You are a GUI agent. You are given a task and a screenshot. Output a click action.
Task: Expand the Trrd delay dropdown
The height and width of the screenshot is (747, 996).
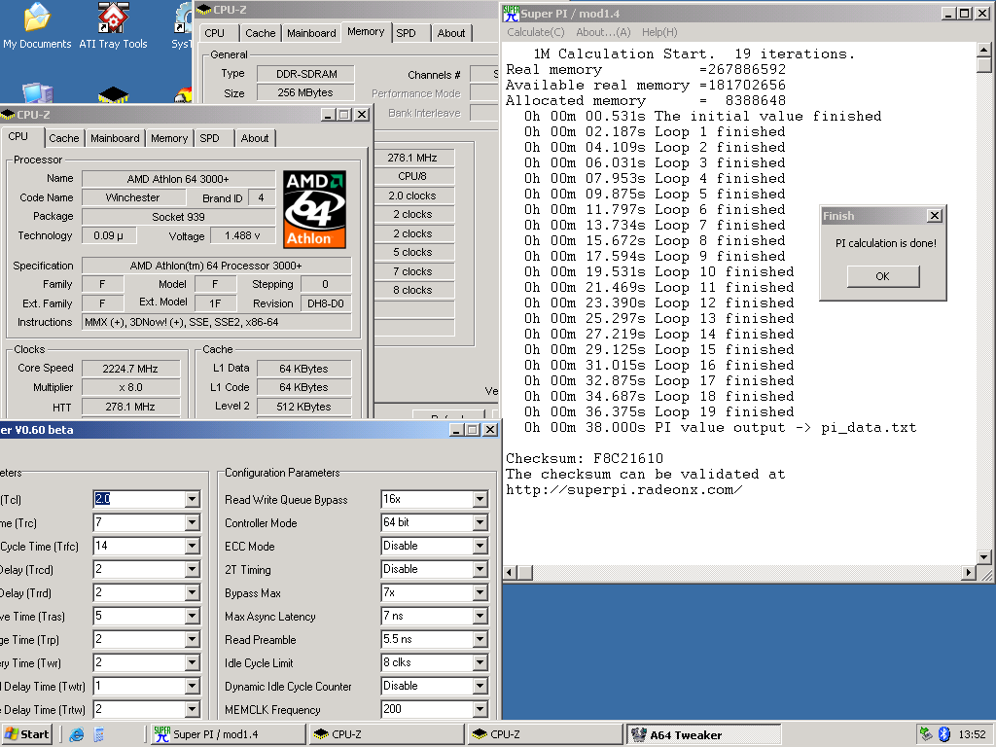click(192, 592)
